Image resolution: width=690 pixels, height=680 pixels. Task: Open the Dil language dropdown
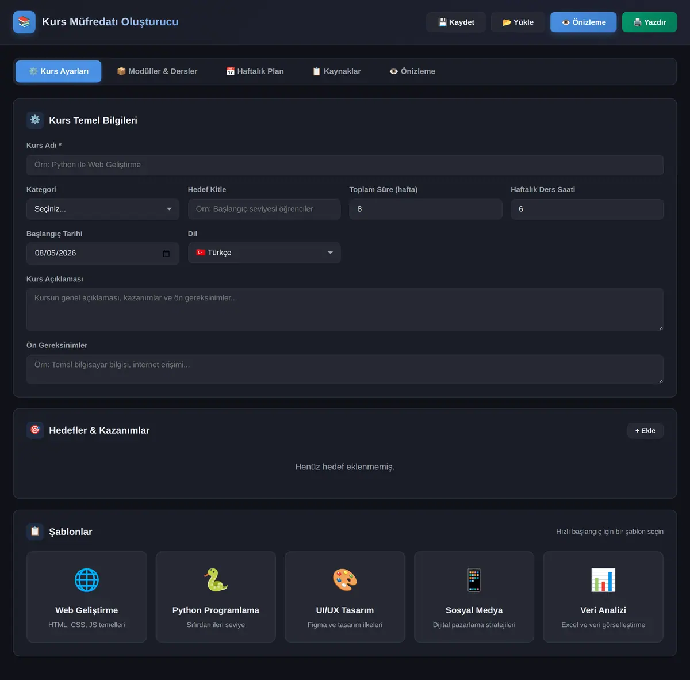tap(264, 253)
